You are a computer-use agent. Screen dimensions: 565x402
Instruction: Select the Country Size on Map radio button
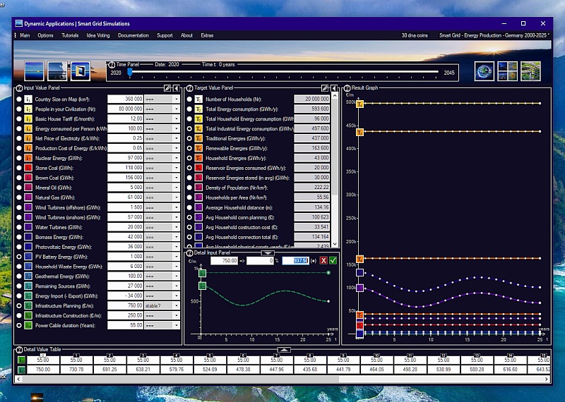(x=19, y=99)
